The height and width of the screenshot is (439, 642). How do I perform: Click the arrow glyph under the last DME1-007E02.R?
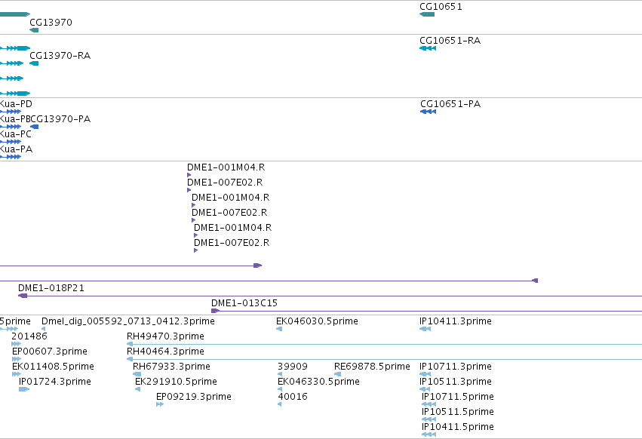(195, 250)
